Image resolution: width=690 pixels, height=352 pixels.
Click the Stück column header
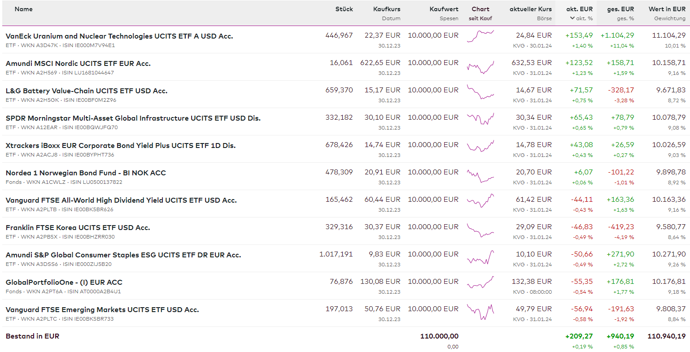point(344,9)
